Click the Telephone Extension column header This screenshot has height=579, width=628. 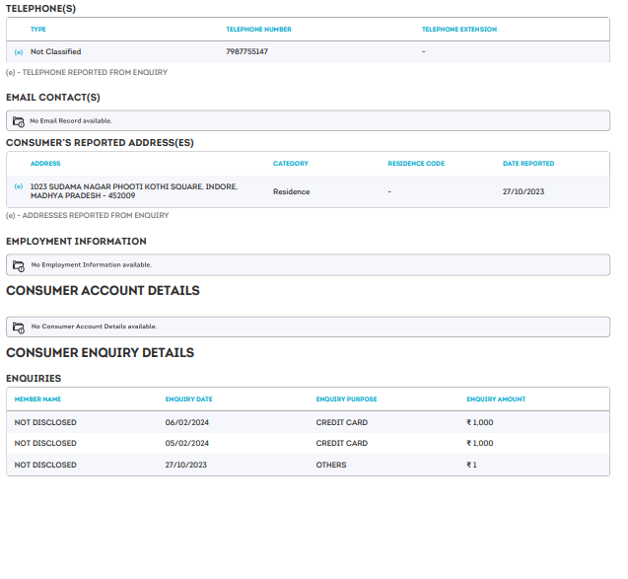(x=458, y=30)
